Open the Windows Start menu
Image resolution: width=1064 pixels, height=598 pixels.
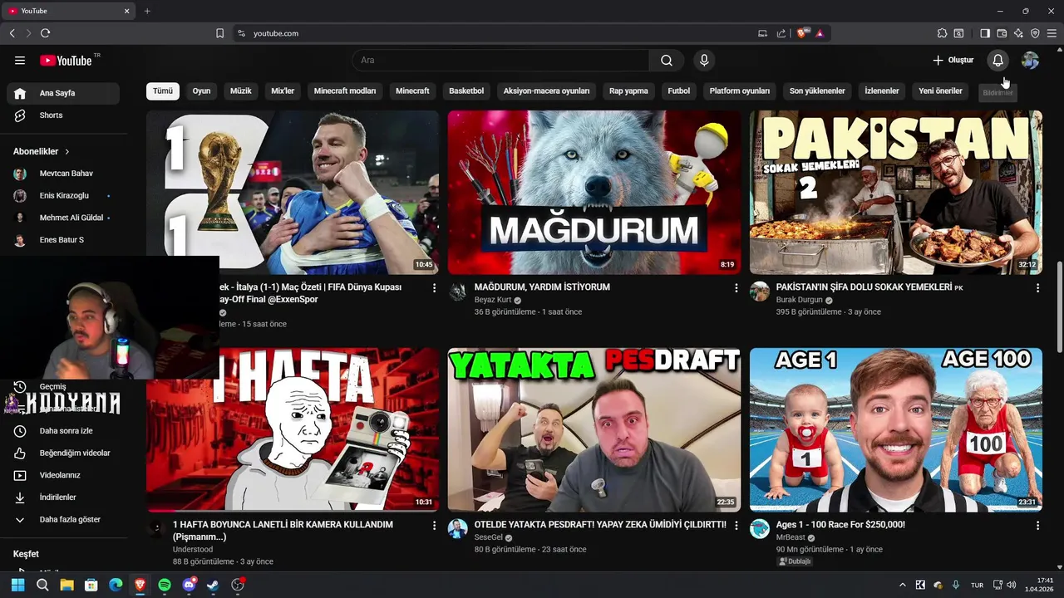tap(17, 585)
